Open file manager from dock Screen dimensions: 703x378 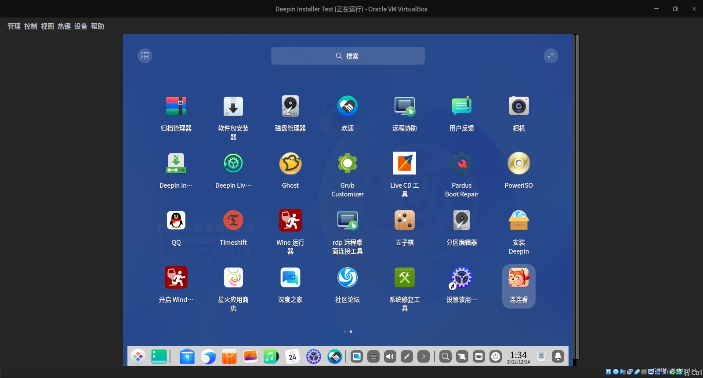point(187,356)
